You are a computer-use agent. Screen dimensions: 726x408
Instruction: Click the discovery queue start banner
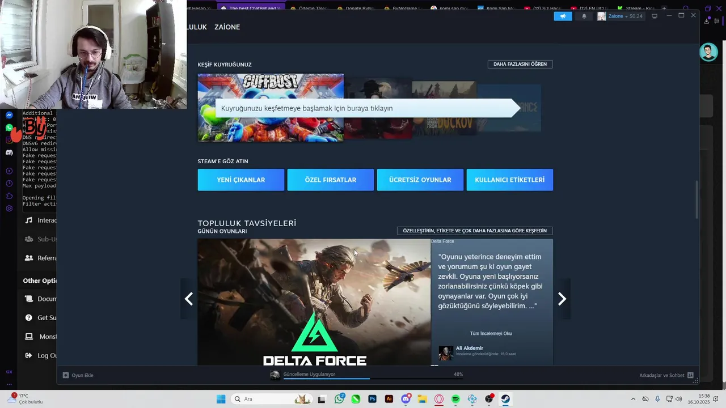[368, 108]
